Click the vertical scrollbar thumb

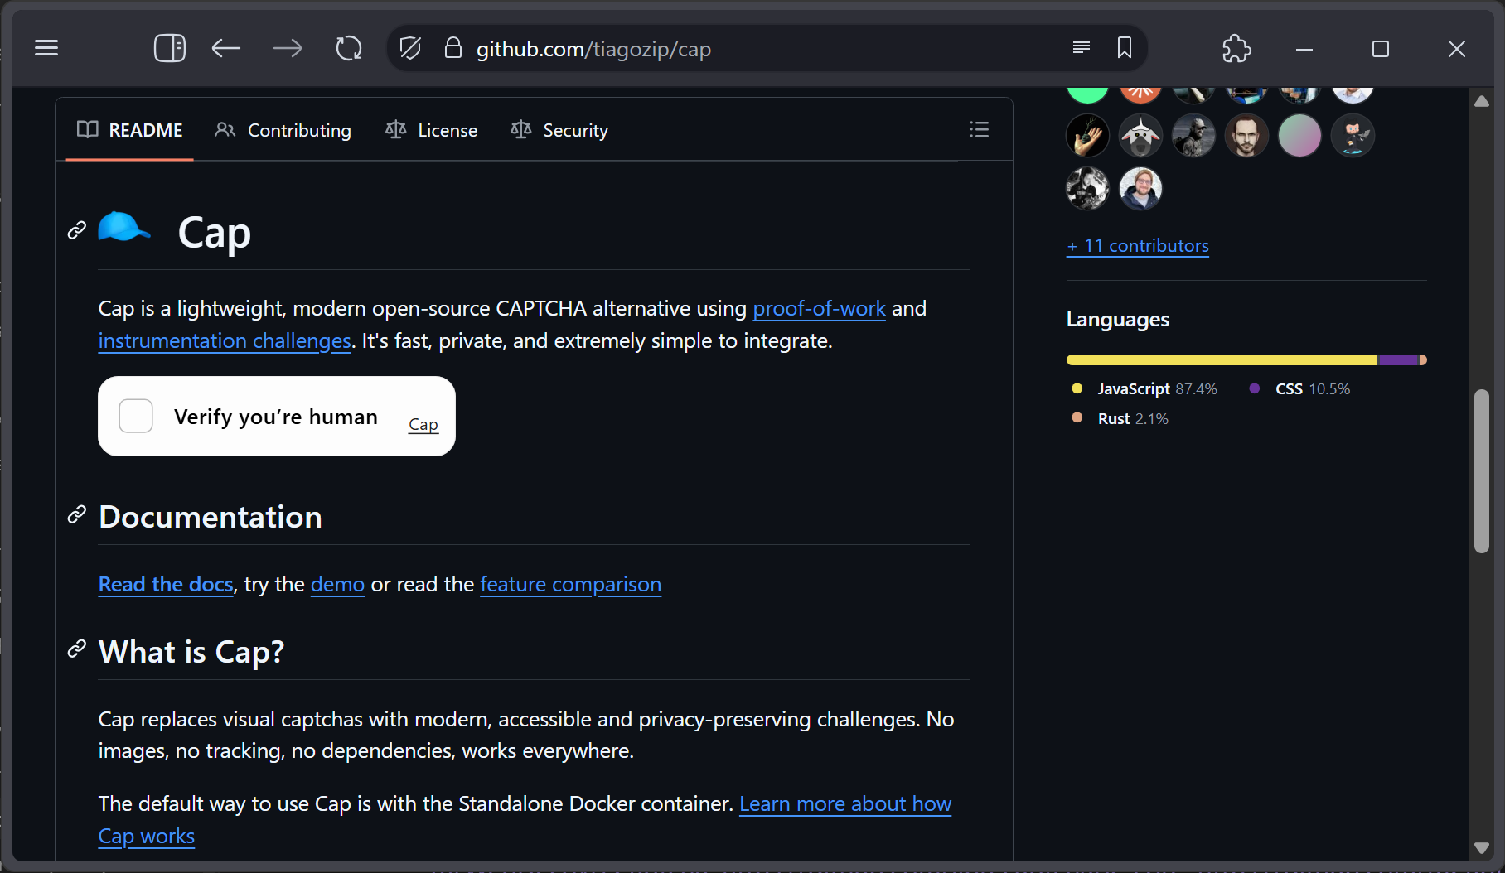1482,470
